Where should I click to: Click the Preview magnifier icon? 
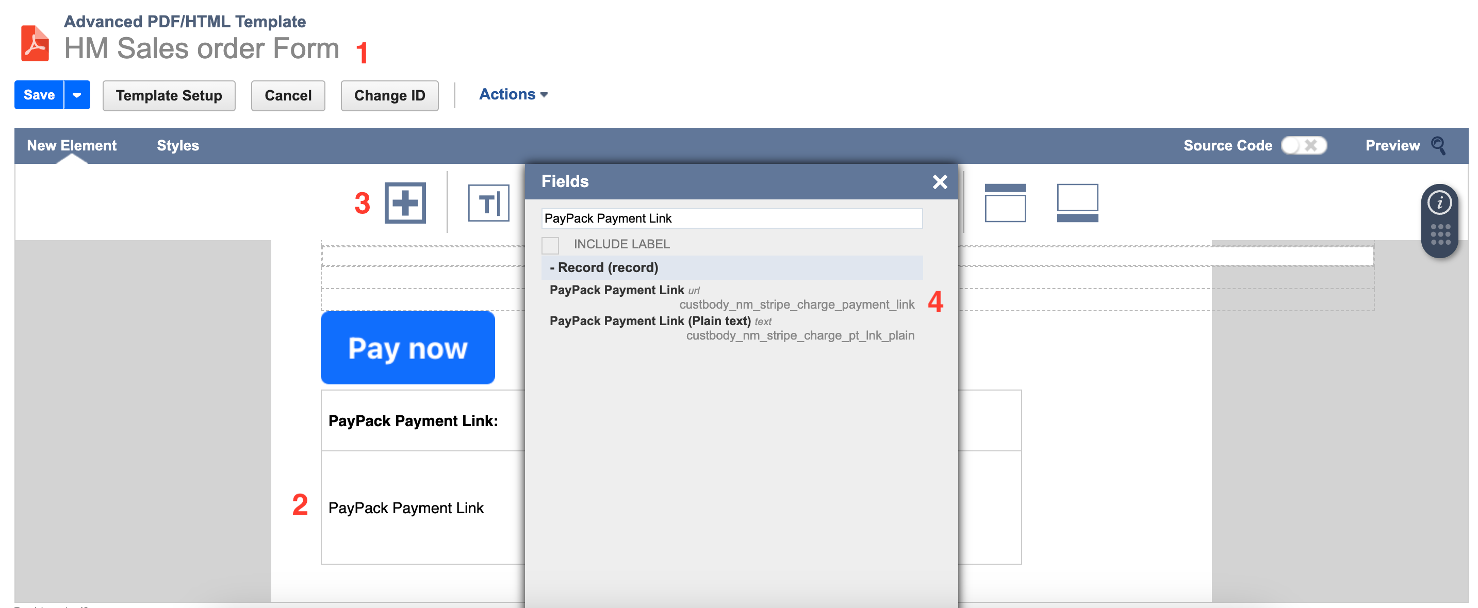pos(1439,145)
